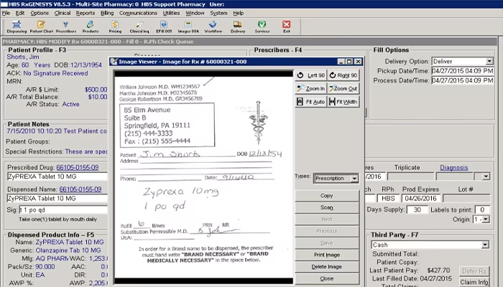
Task: Open the Help menu
Action: coord(238,13)
